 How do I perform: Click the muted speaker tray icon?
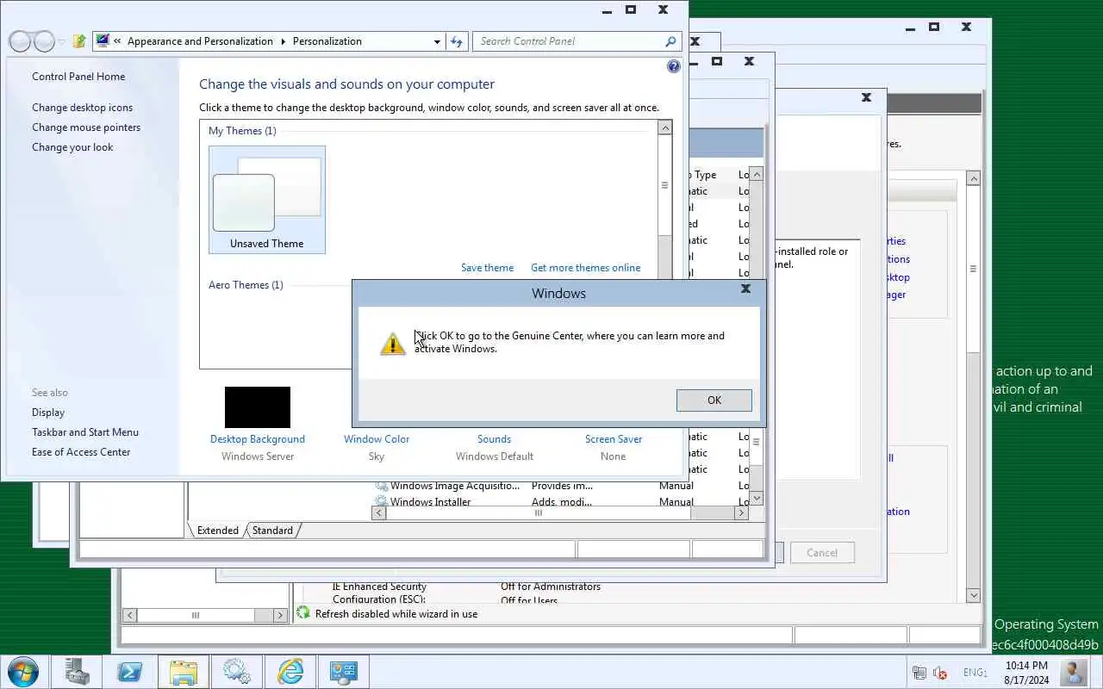click(940, 673)
